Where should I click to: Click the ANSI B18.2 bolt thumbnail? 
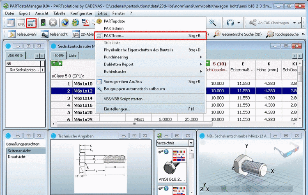pos(172,166)
